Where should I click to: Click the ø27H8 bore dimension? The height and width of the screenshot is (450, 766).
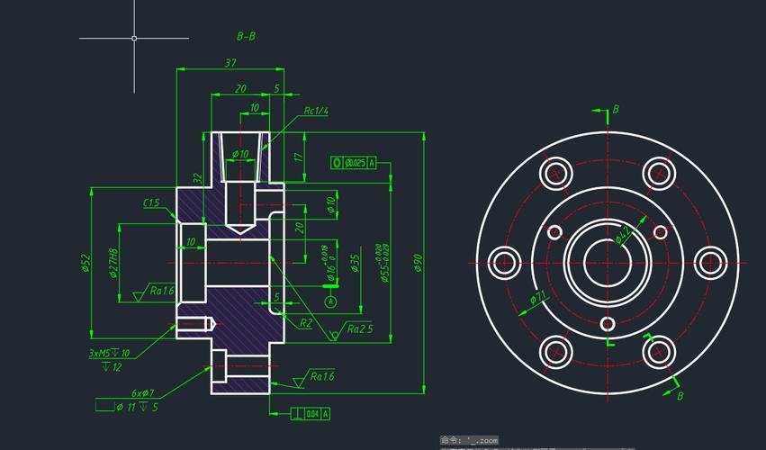coord(113,264)
